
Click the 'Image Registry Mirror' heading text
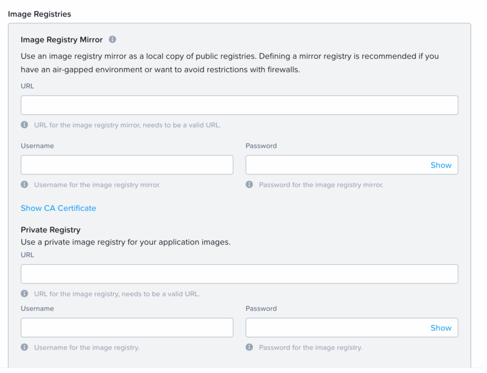click(x=61, y=40)
